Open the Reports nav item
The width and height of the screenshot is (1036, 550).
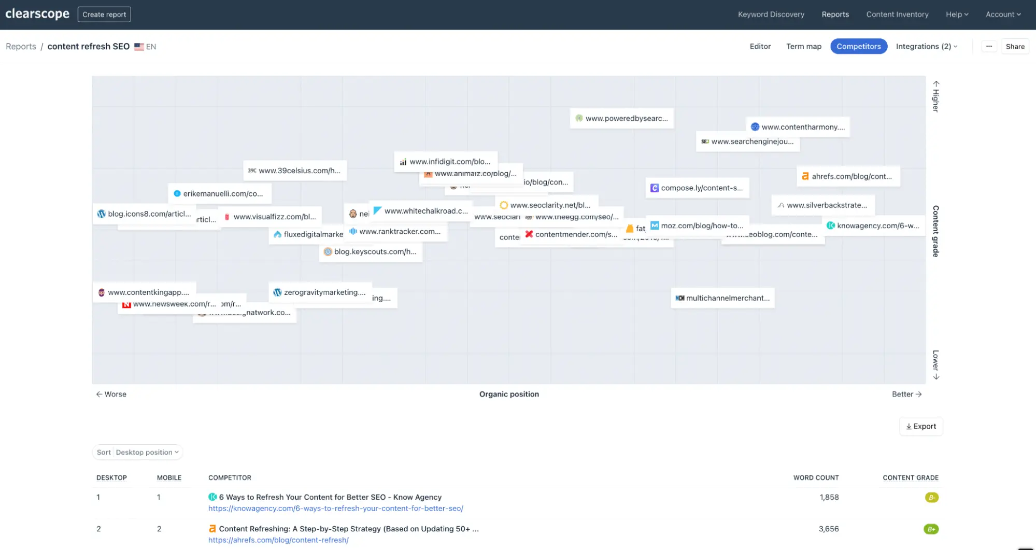835,15
